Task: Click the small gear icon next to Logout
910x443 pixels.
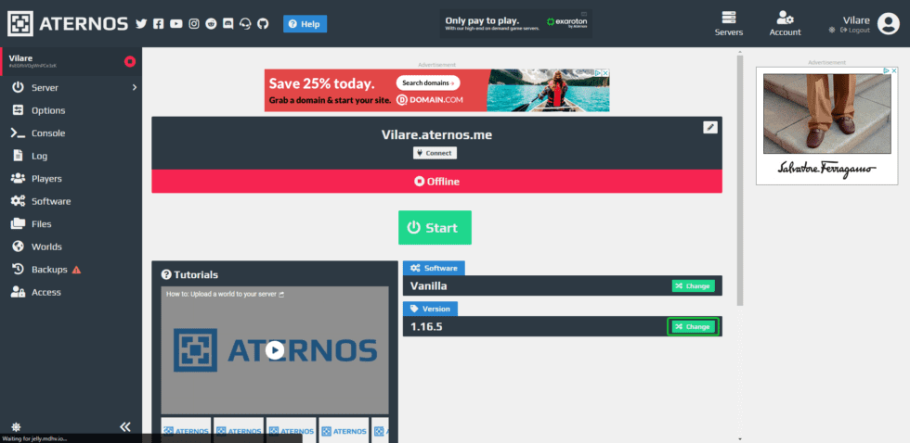Action: pyautogui.click(x=832, y=30)
